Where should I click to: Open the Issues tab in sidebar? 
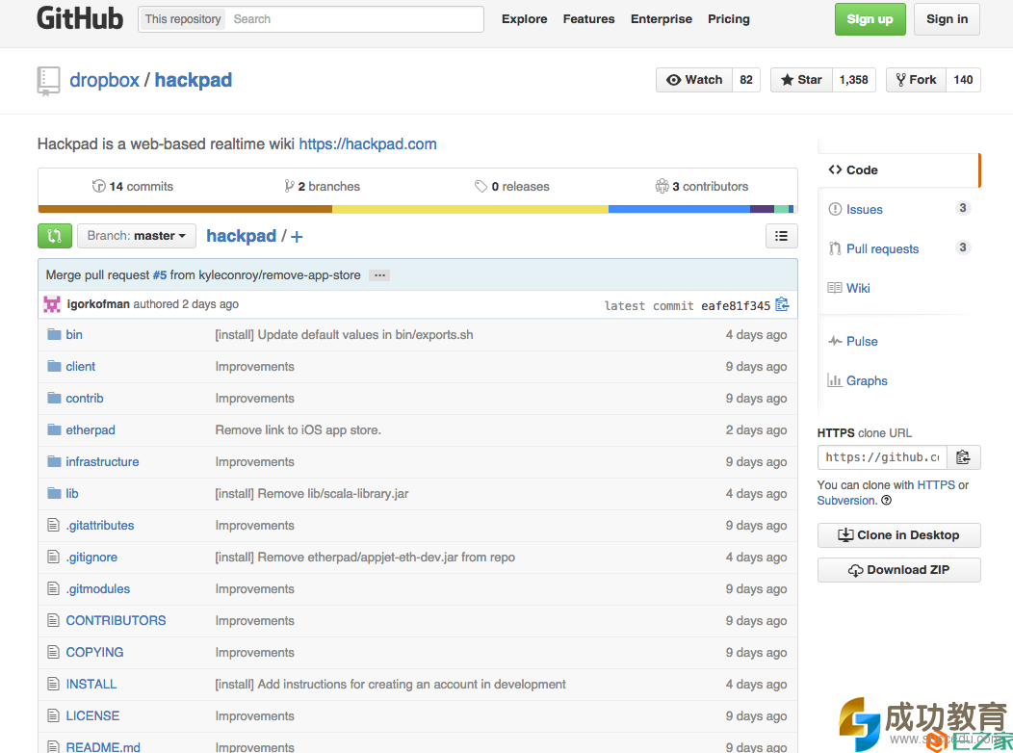click(864, 209)
